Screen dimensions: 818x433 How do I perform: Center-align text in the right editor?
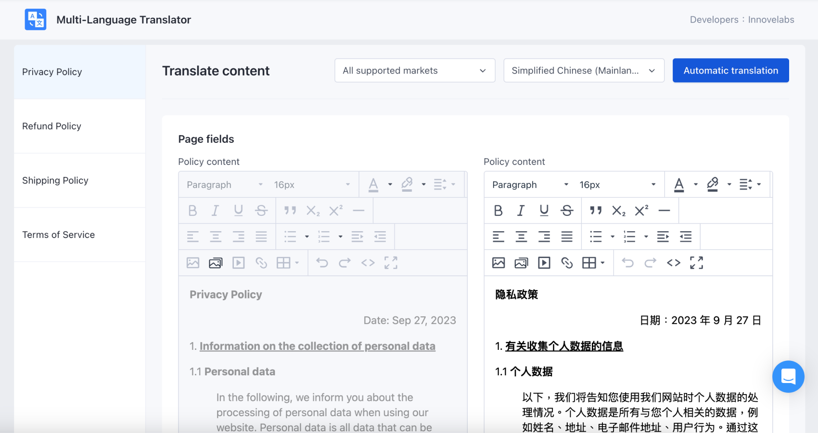[x=521, y=236]
